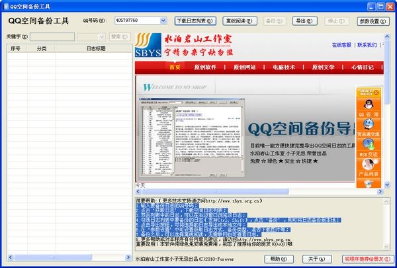The image size is (397, 268).
Task: Open the 参数设置 settings button
Action: coord(374,21)
